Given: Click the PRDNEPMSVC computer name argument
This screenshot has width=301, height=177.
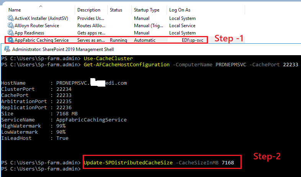Looking at the screenshot, I should 231,65.
